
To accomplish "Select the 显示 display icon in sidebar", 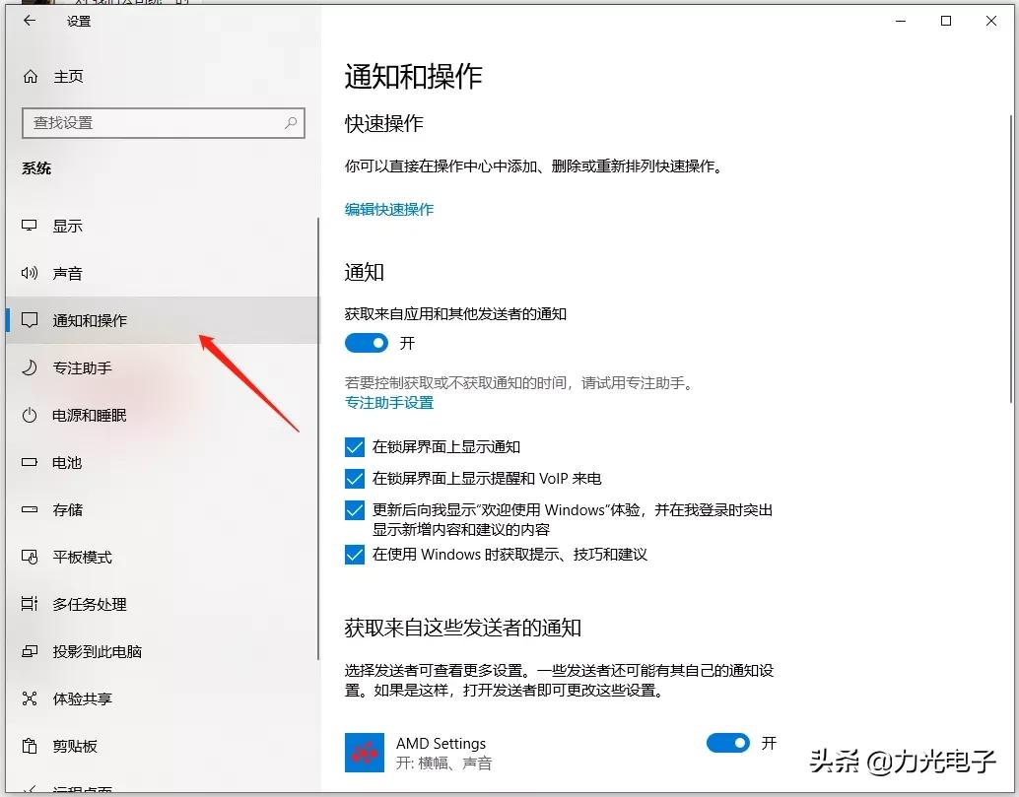I will coord(30,226).
